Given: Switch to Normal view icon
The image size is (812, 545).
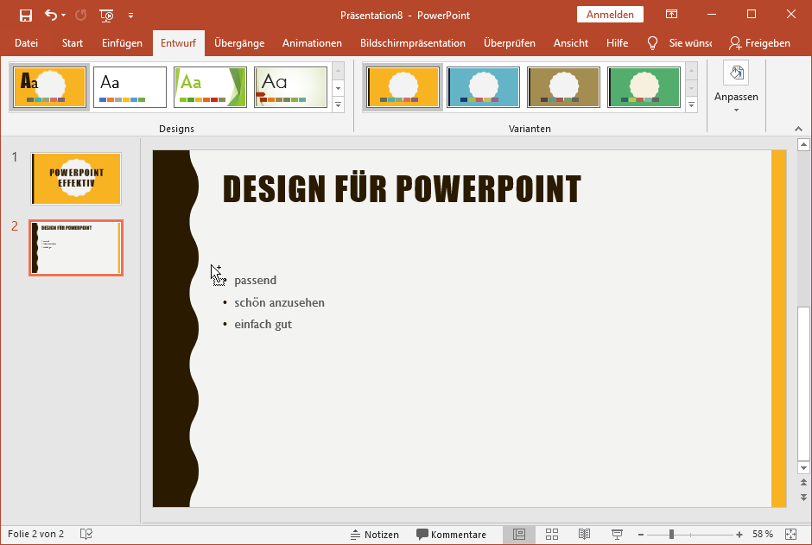Looking at the screenshot, I should [519, 534].
